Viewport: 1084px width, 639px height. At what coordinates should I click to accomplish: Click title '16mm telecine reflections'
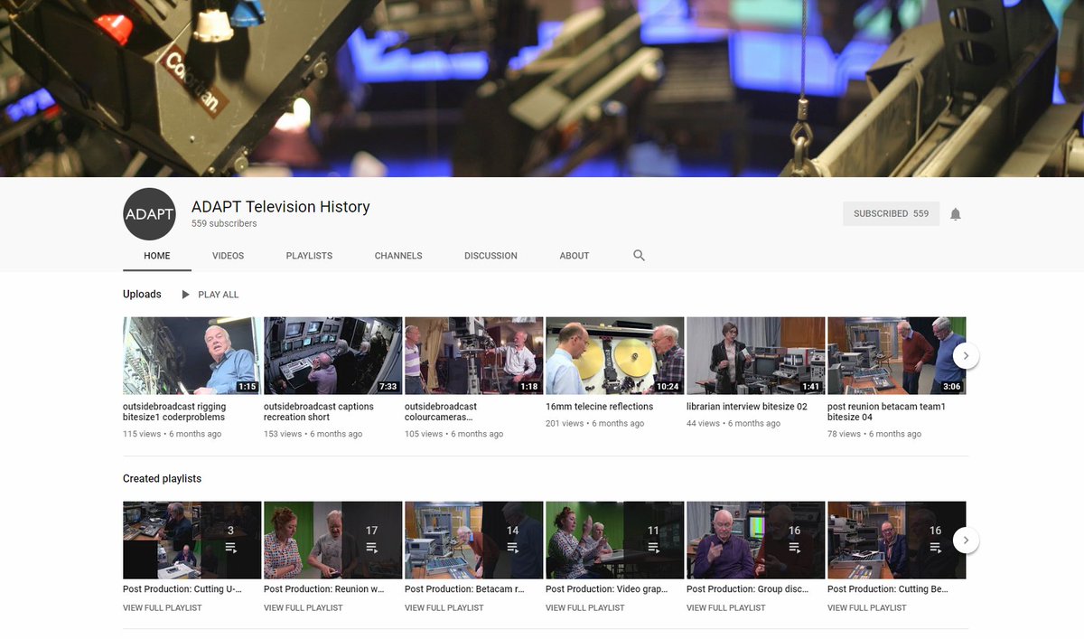pos(599,407)
